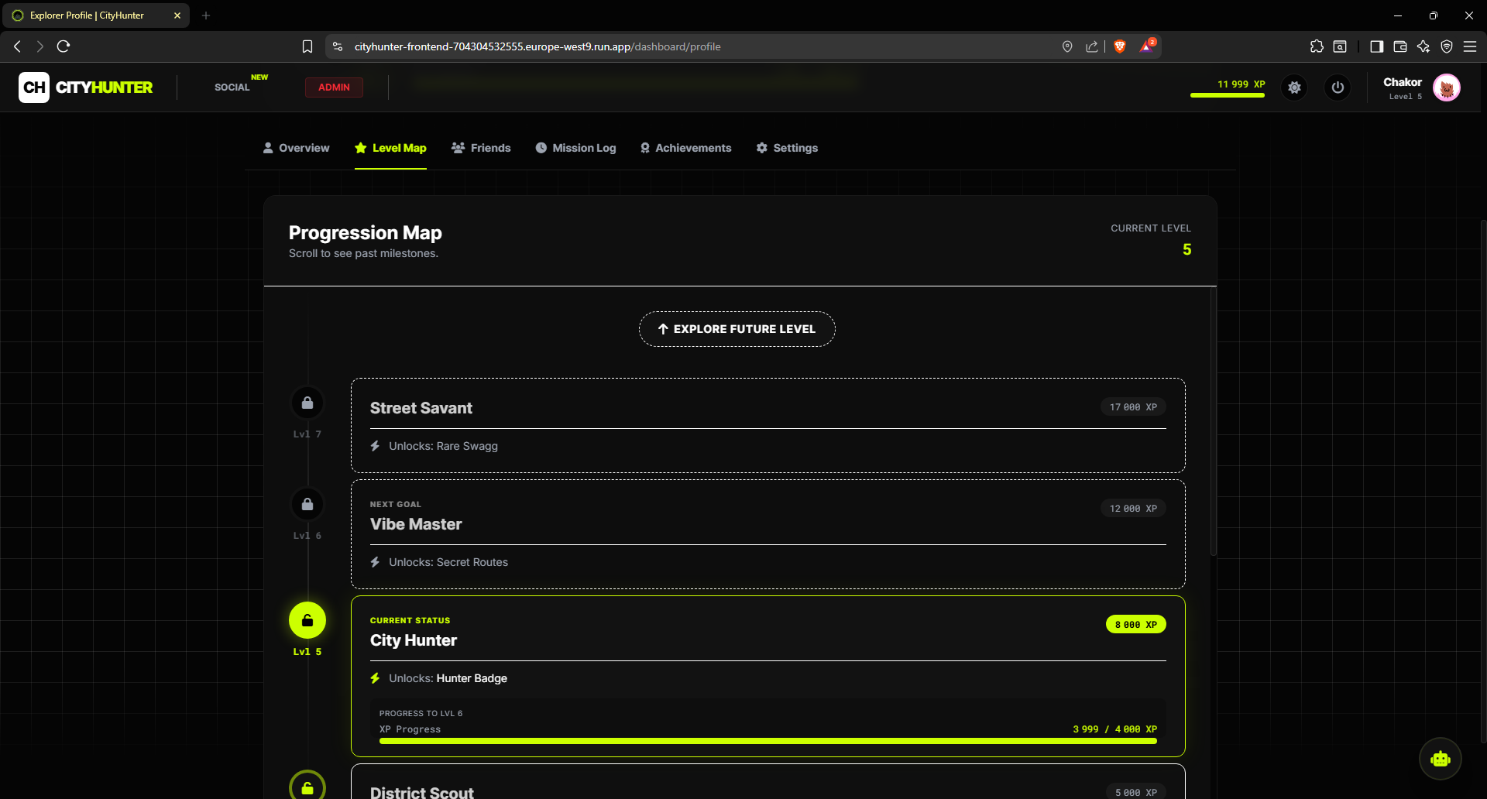Open the Mission Log tab

pos(575,148)
